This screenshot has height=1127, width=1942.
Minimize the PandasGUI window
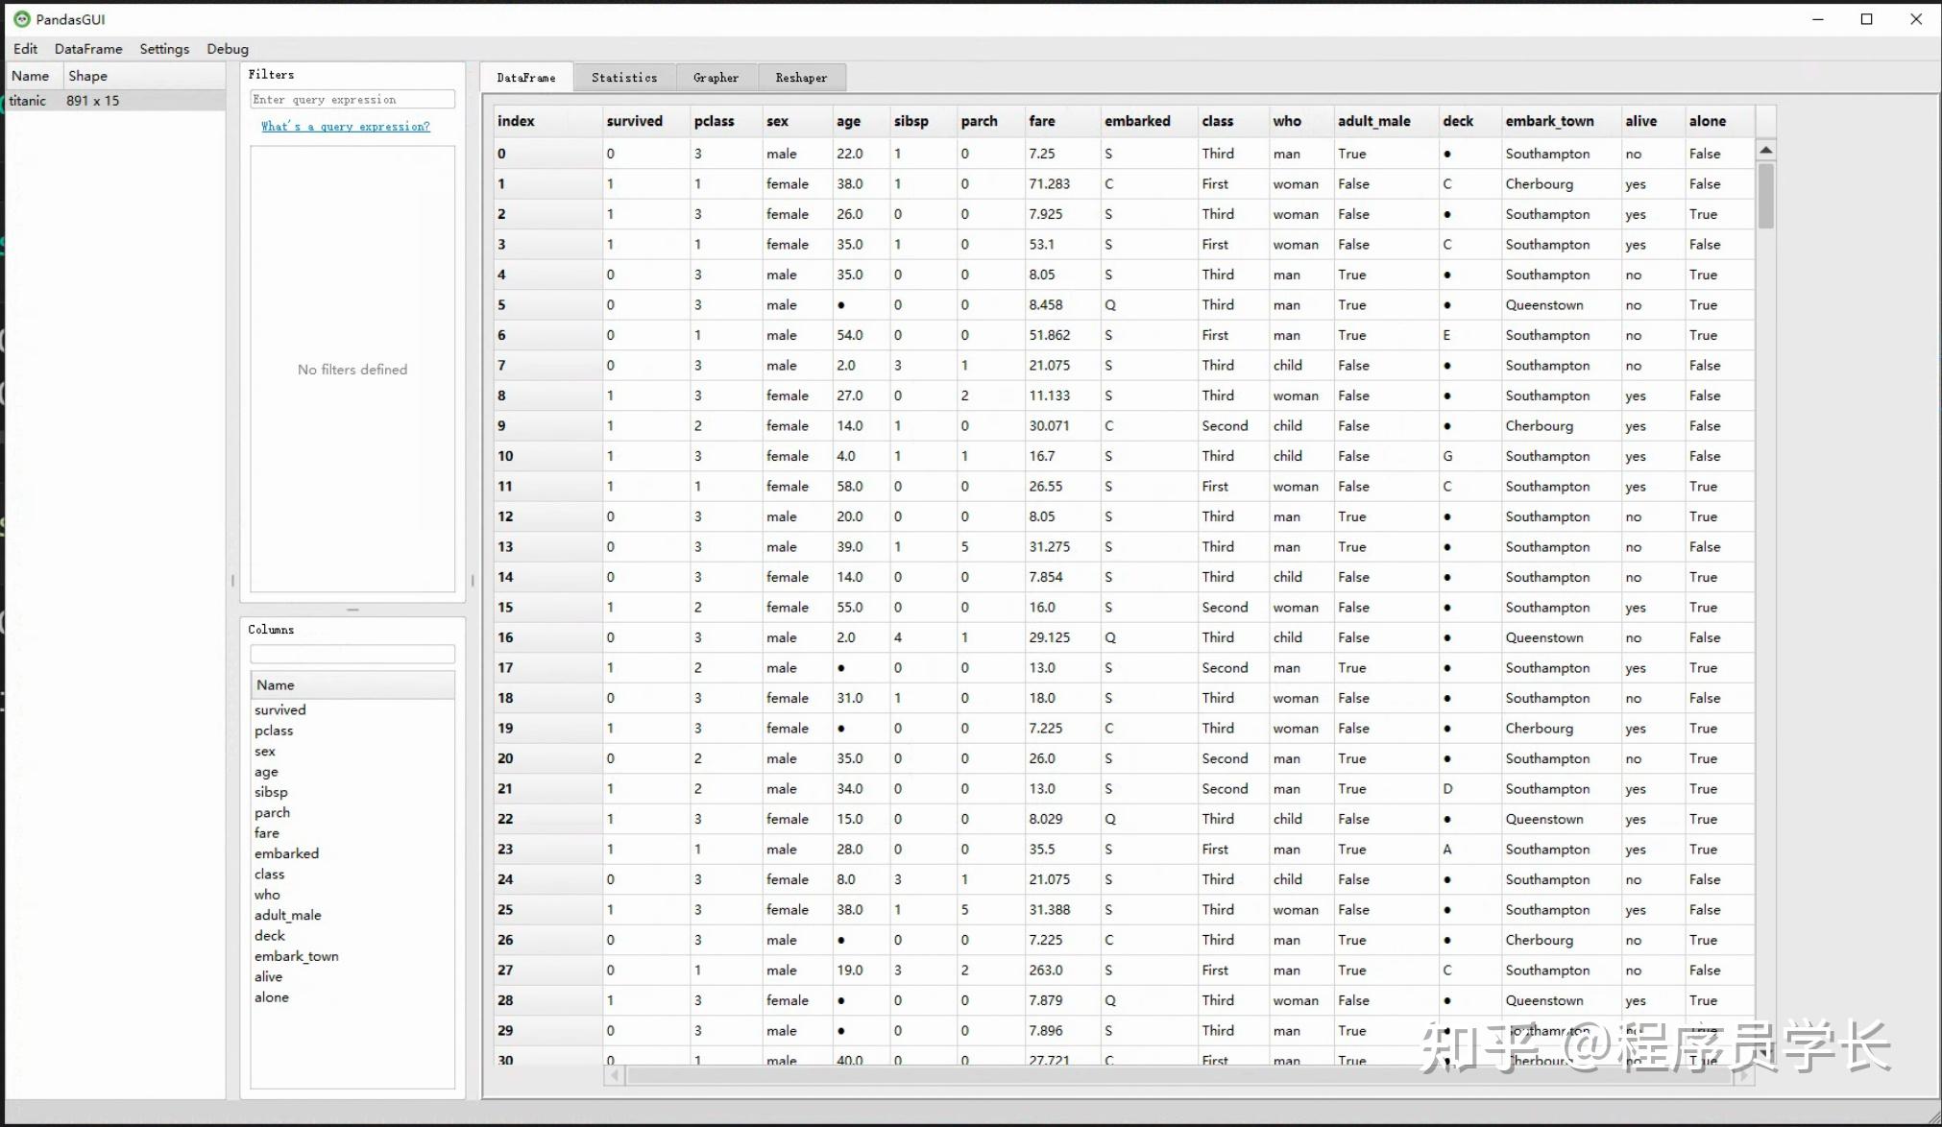coord(1817,19)
